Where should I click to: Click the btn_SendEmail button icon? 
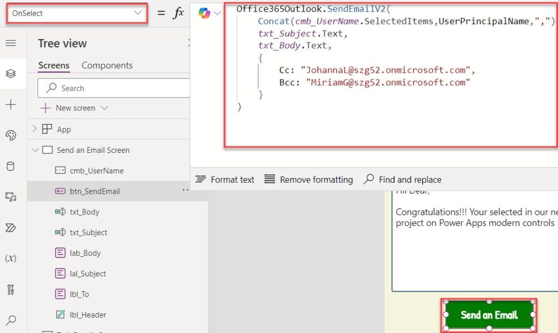(x=60, y=191)
